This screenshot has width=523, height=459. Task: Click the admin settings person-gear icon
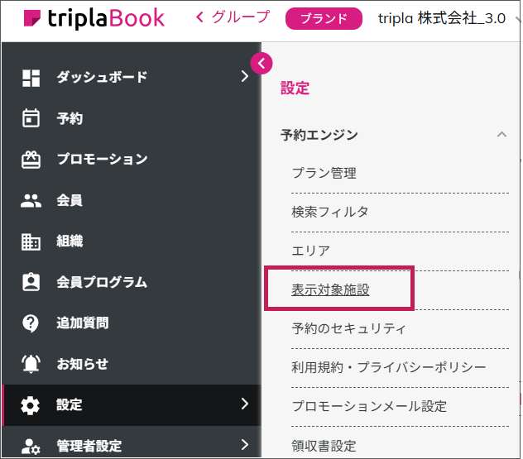[31, 446]
